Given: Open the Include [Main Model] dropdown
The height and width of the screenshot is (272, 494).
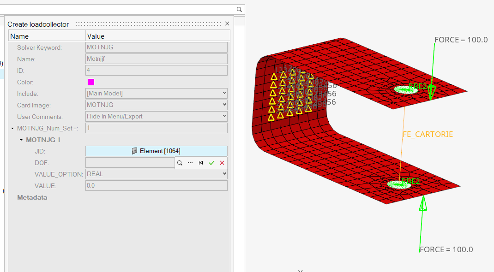Looking at the screenshot, I should click(156, 94).
